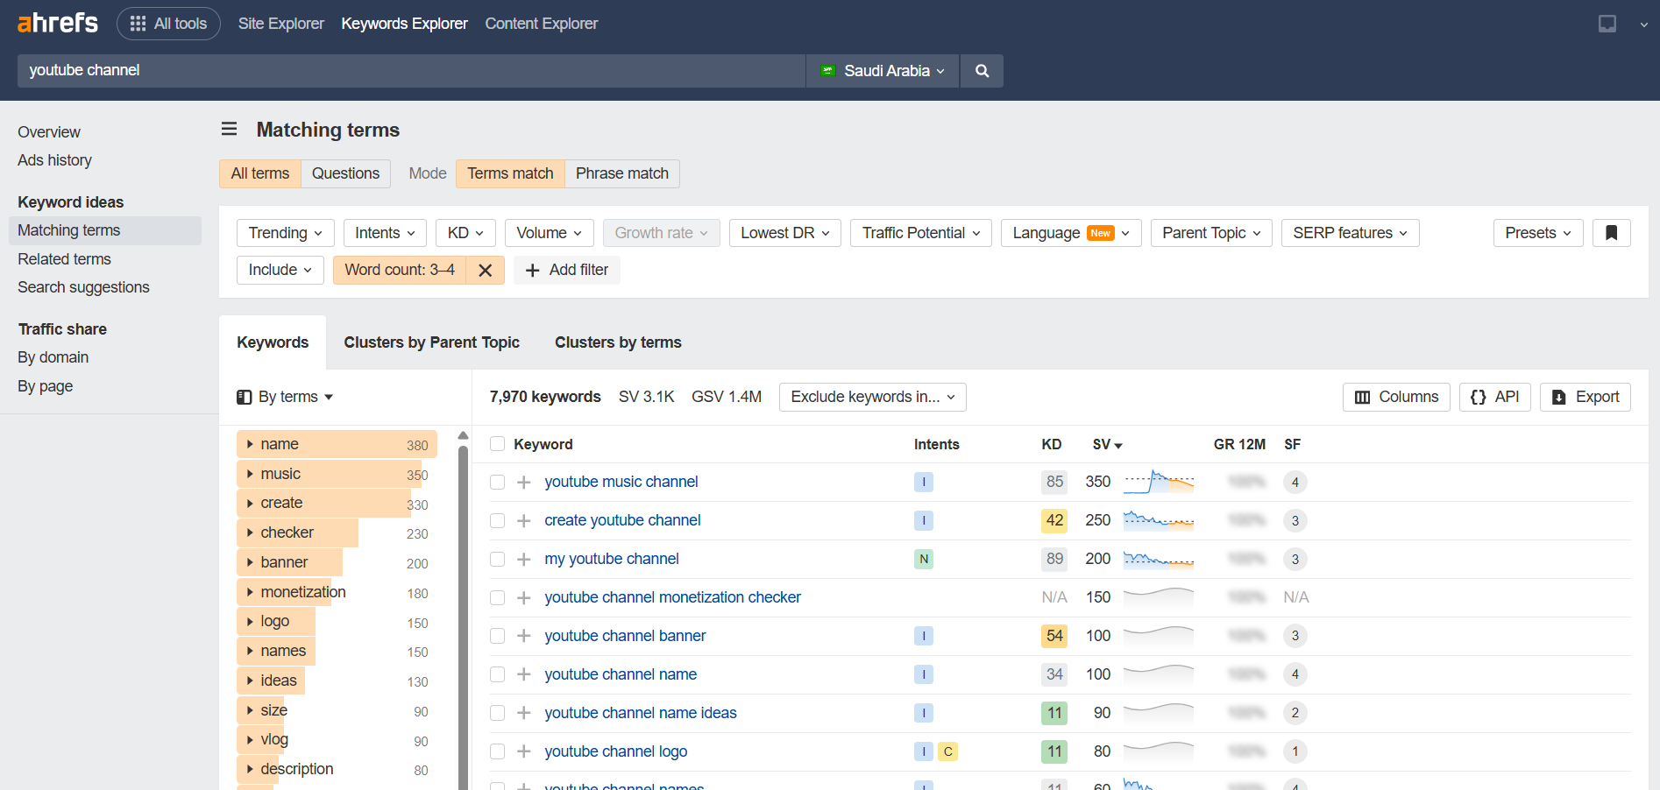Open the Trending filter dropdown
The image size is (1660, 790).
[286, 233]
